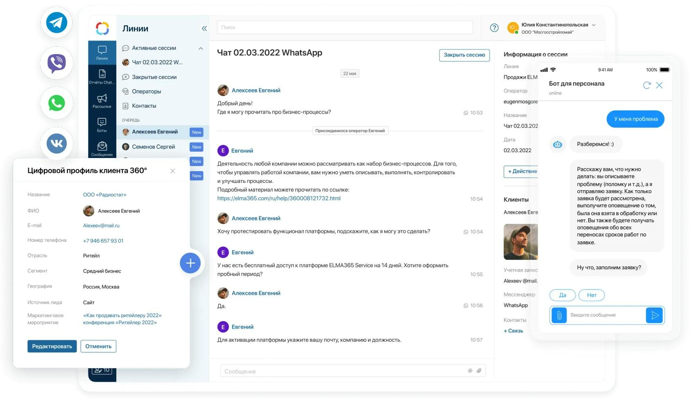Click the VK messenger icon

[57, 144]
